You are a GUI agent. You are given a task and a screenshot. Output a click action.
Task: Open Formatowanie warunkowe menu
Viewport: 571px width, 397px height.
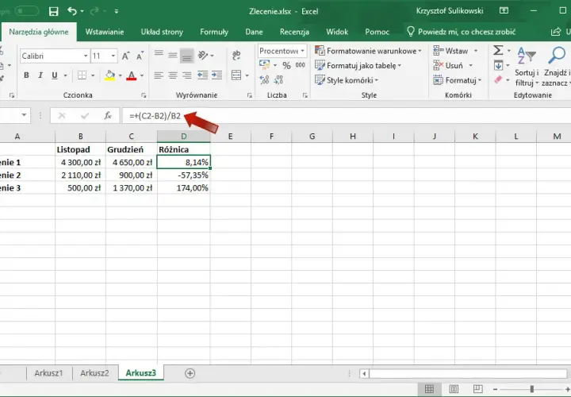(368, 51)
